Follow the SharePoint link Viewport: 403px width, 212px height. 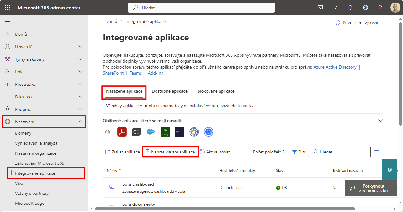(113, 73)
